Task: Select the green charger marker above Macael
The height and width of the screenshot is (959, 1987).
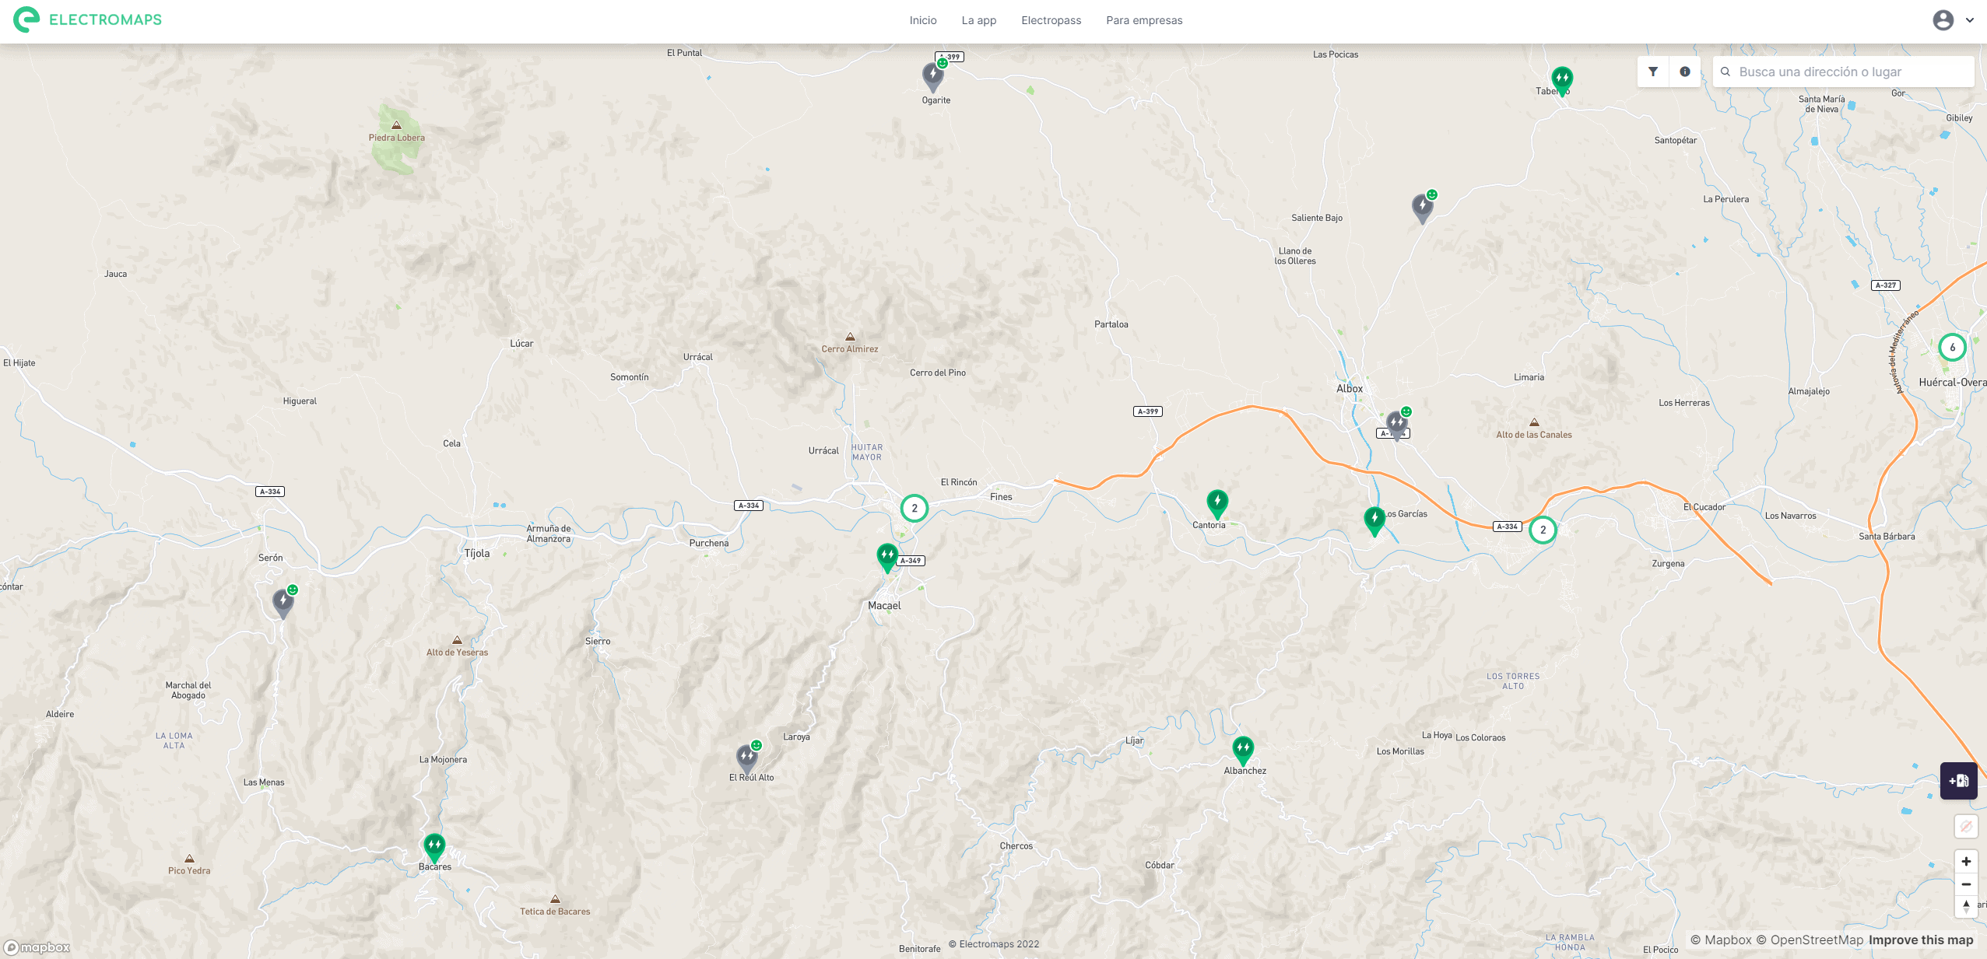Action: click(887, 557)
